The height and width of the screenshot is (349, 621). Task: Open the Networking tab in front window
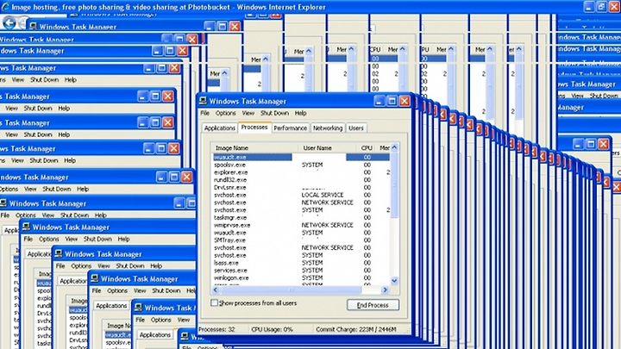328,128
